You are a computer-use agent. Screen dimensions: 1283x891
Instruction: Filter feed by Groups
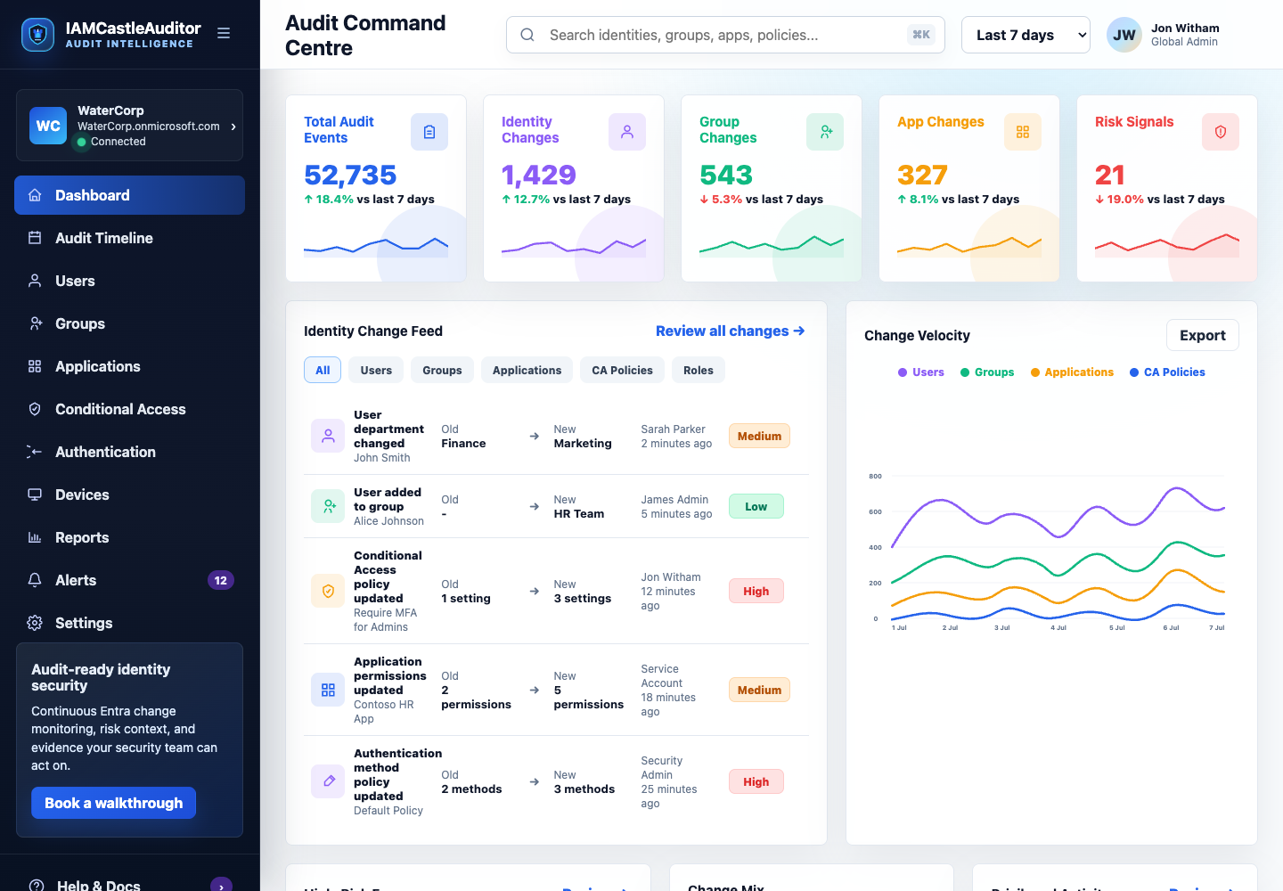pyautogui.click(x=442, y=370)
